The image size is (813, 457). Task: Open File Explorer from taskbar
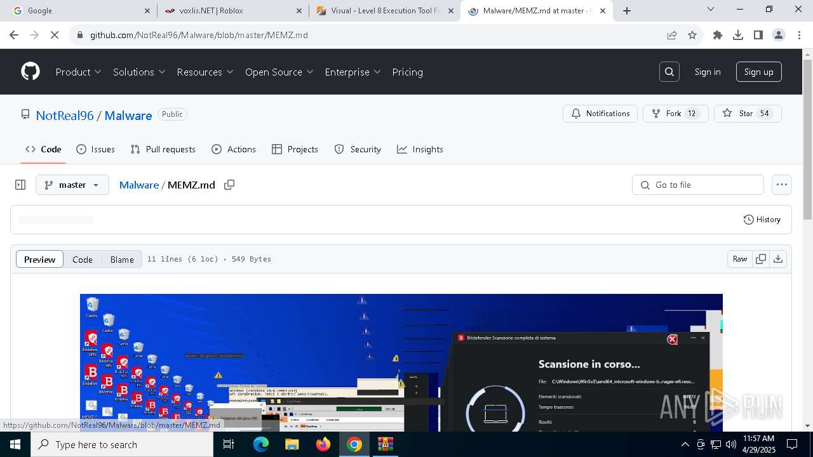292,444
